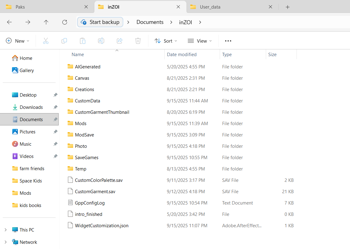This screenshot has height=249, width=350.
Task: Close the inZOI tab
Action: click(x=178, y=7)
